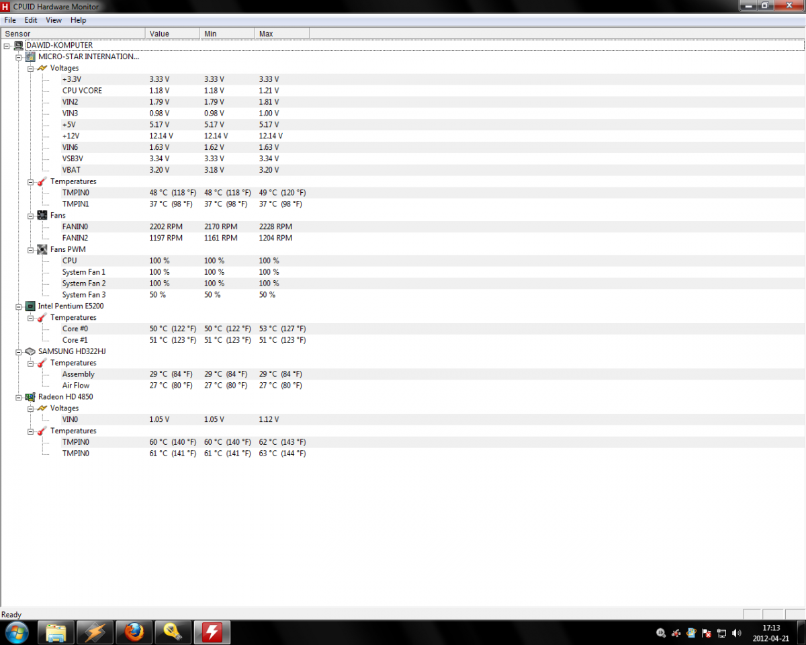Image resolution: width=806 pixels, height=645 pixels.
Task: Click the motherboard Voltages lightning icon
Action: tap(42, 68)
